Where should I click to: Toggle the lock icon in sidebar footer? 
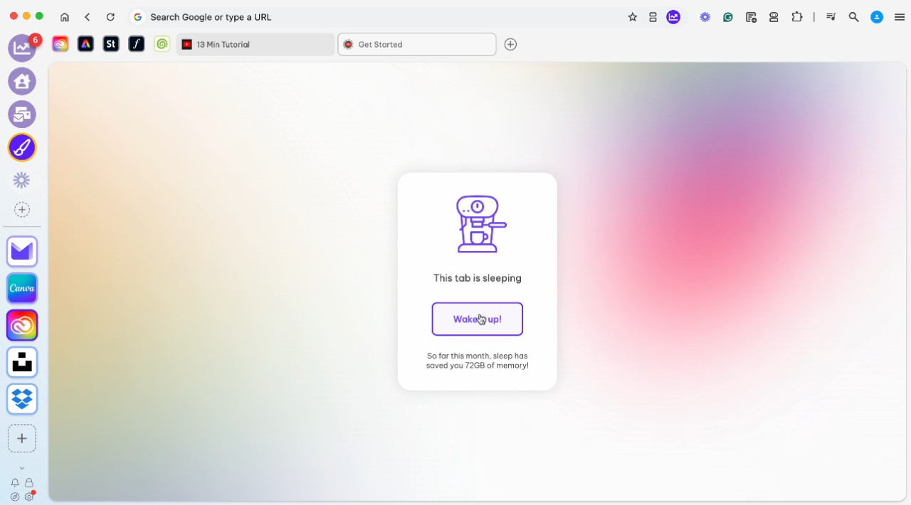click(29, 483)
